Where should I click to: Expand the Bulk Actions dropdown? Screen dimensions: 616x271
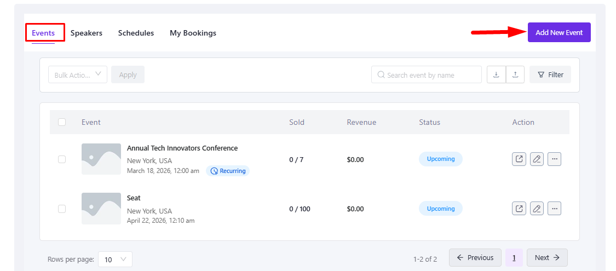(78, 75)
